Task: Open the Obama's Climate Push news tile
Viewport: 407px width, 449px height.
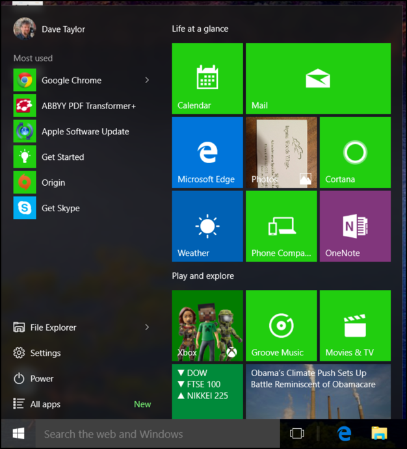Action: coord(318,391)
